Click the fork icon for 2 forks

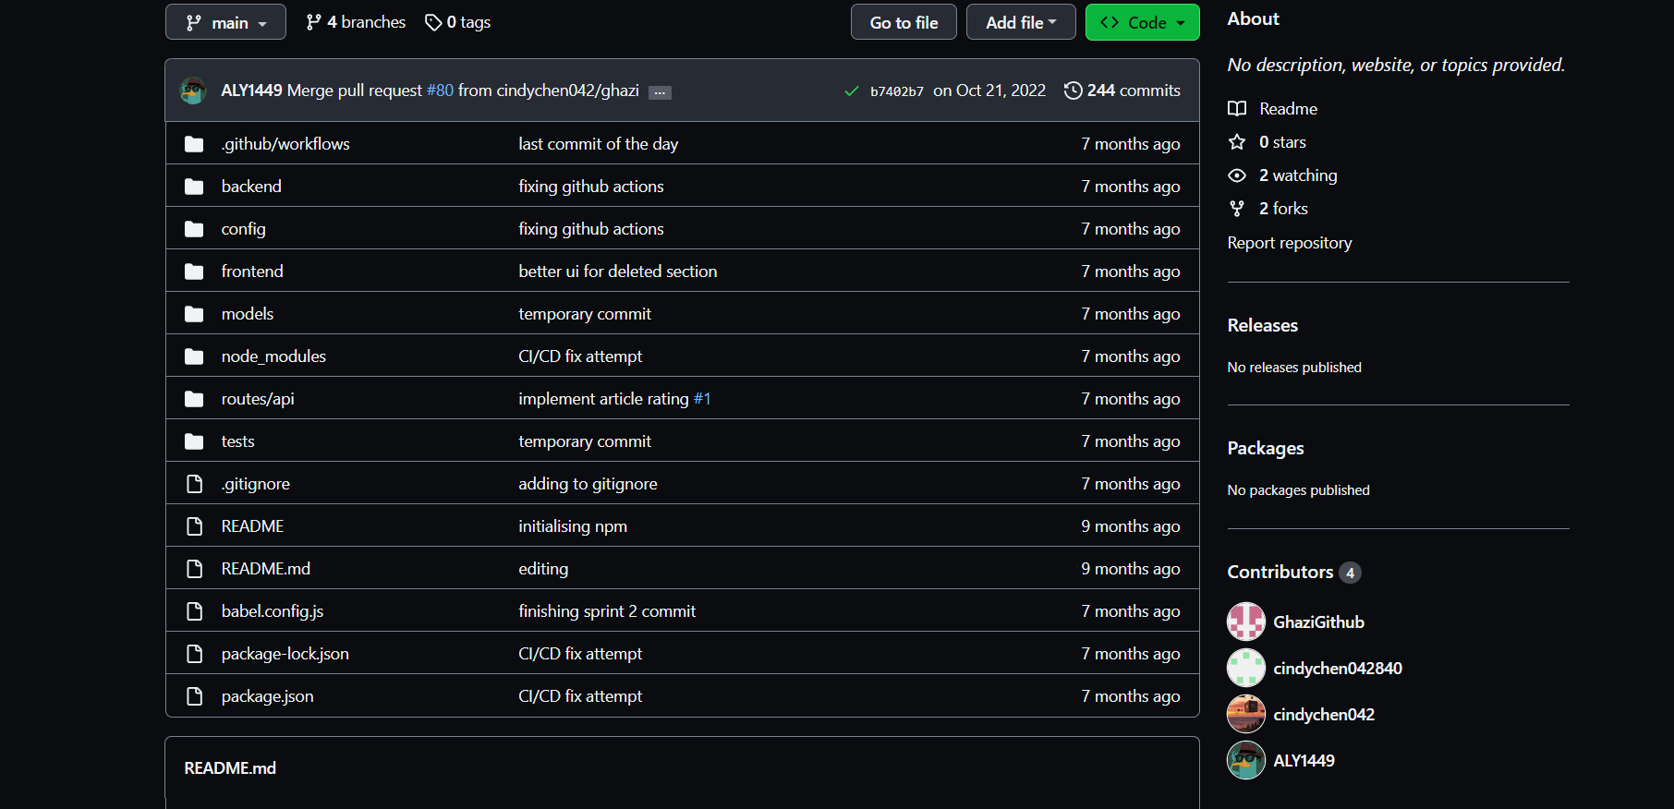click(1237, 209)
